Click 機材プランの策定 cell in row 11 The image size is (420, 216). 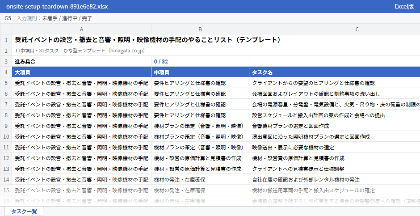[x=200, y=148]
